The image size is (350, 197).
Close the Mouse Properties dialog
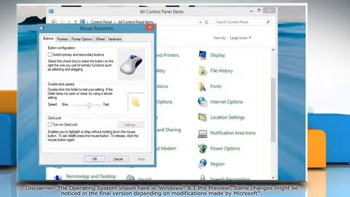[x=150, y=27]
